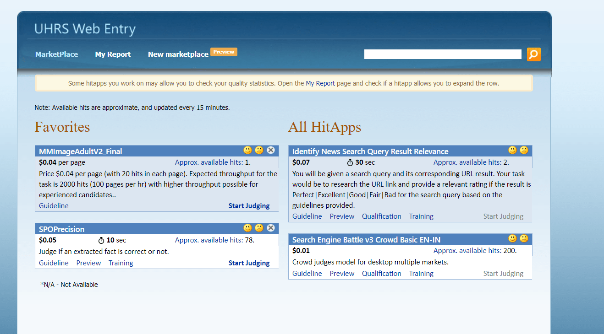Follow My Report link in yellow notice
This screenshot has height=334, width=604.
320,83
